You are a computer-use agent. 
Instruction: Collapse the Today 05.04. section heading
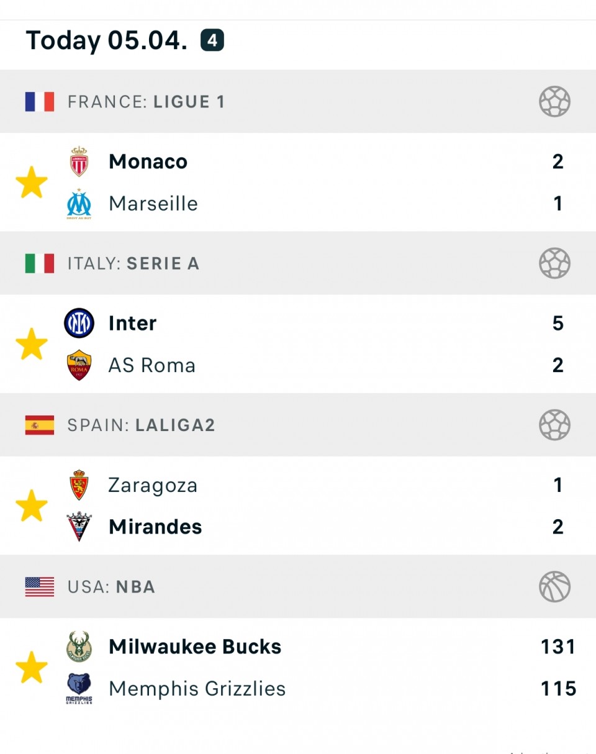coord(106,41)
